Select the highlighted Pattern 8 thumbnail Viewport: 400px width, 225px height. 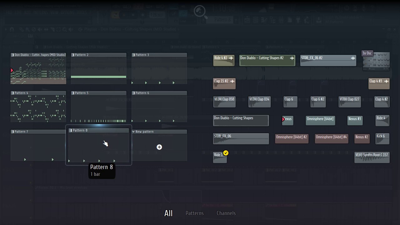[x=98, y=146]
